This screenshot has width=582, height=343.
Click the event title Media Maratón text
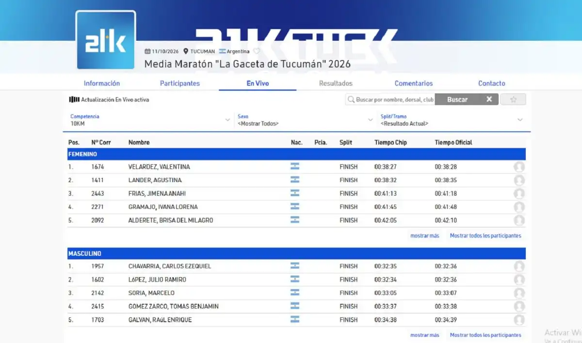point(247,64)
